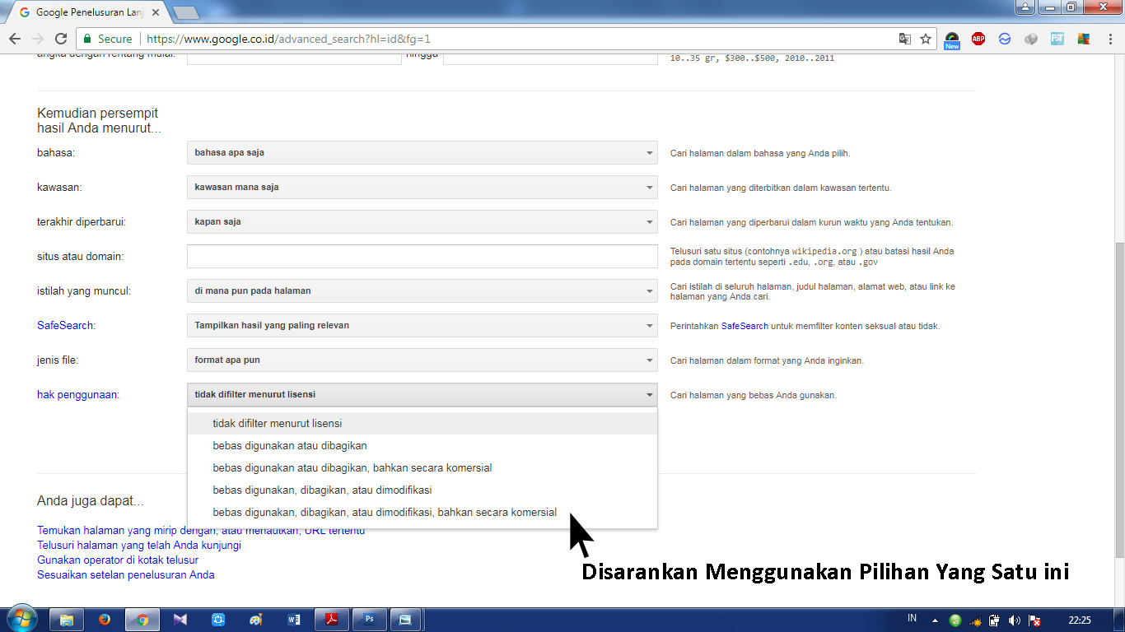Click the translate page icon in address bar
Screen dimensions: 1125x632
905,39
